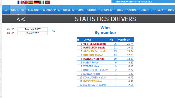Viewport: 175px width, 98px height.
Task: Open the Nations menu
Action: pos(132,10)
